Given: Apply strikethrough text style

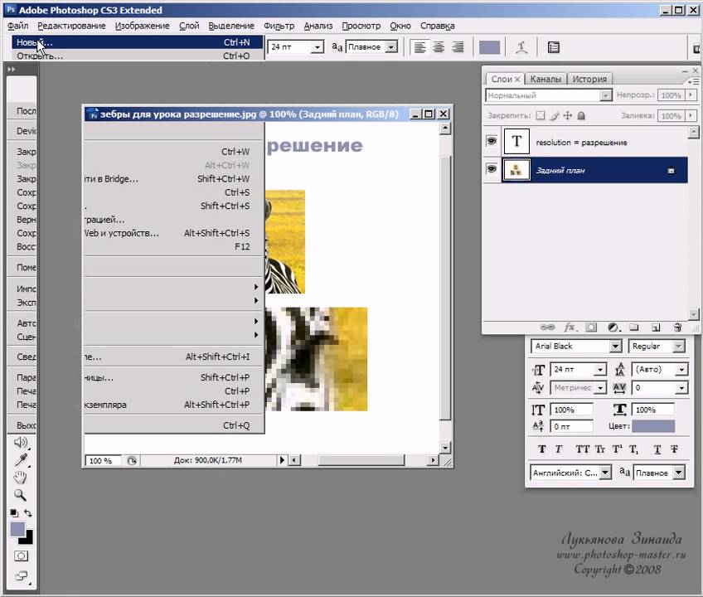Looking at the screenshot, I should tap(674, 449).
